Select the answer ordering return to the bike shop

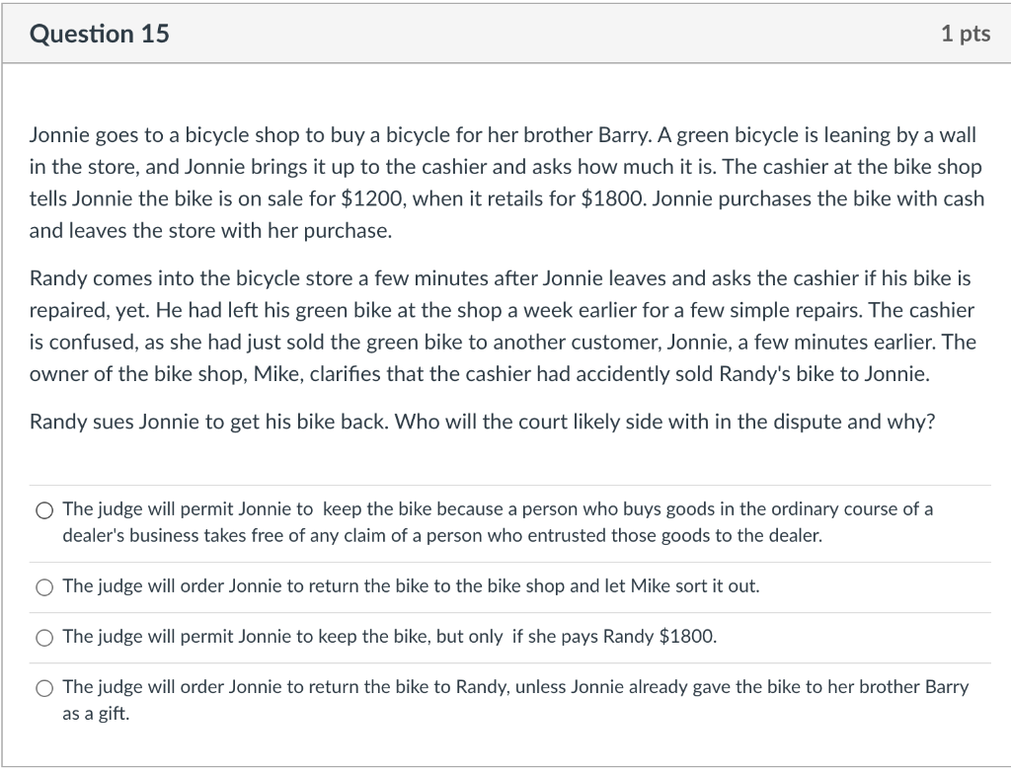point(43,586)
